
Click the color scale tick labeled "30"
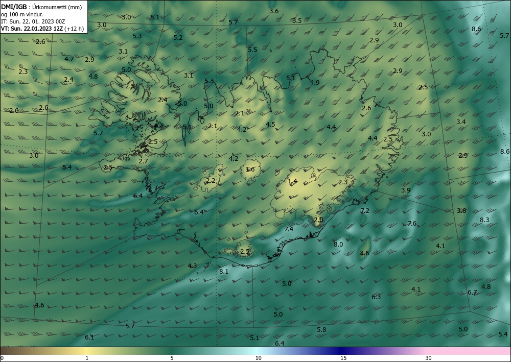pos(429,358)
